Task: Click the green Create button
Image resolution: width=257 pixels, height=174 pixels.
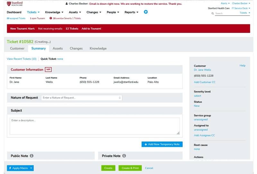Action: pyautogui.click(x=108, y=168)
